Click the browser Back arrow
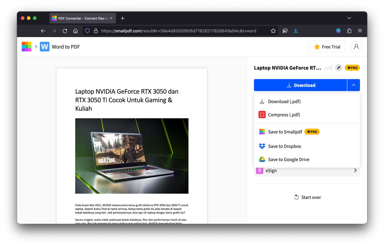The image size is (384, 246). 43,31
